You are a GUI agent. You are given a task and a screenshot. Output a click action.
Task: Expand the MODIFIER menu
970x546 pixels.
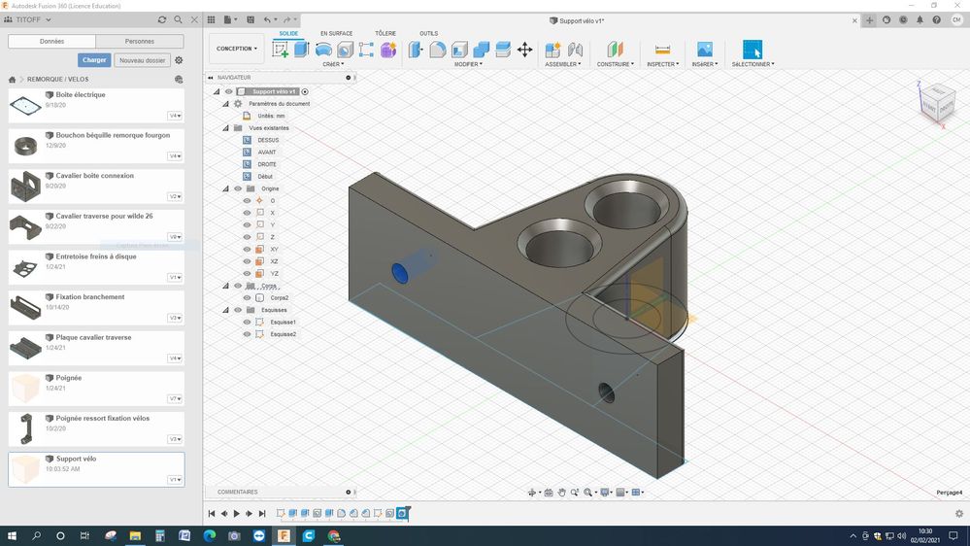(x=468, y=64)
